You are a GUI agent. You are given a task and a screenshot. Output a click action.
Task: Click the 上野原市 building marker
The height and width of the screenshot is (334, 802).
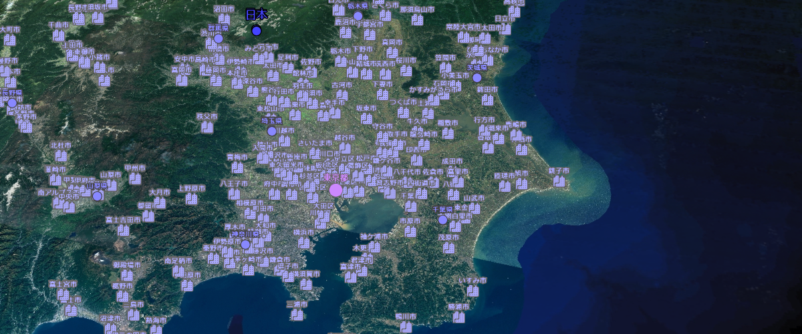coord(191,199)
